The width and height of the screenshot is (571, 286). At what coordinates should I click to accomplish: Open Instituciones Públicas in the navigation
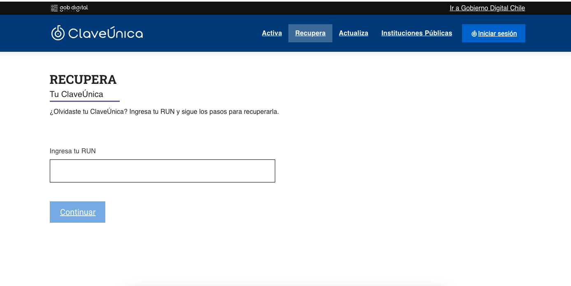(417, 33)
